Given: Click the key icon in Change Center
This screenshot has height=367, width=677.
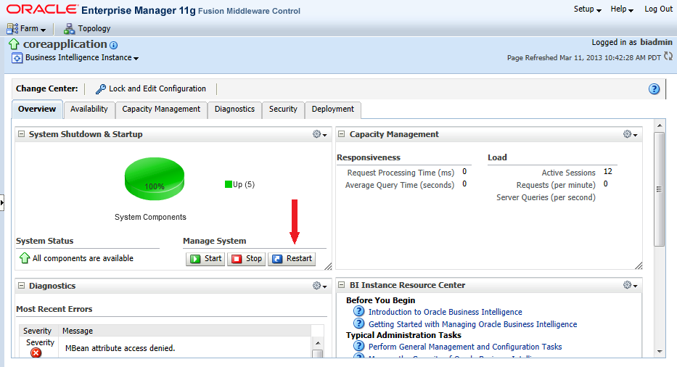Looking at the screenshot, I should 101,89.
